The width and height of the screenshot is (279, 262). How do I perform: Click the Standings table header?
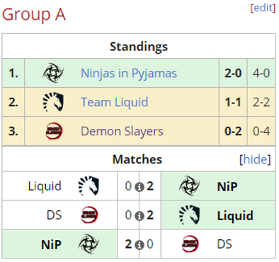click(139, 46)
